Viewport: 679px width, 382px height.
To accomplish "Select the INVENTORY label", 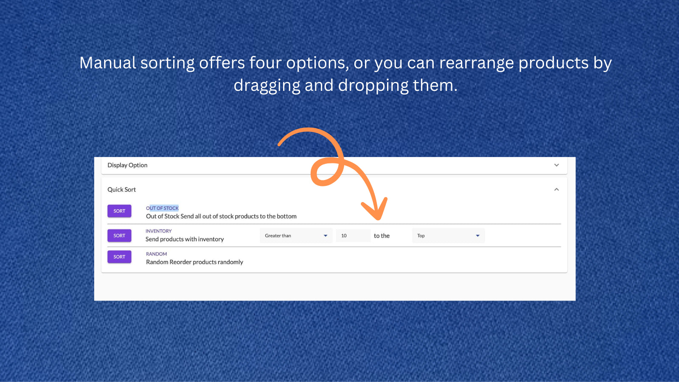I will [158, 231].
